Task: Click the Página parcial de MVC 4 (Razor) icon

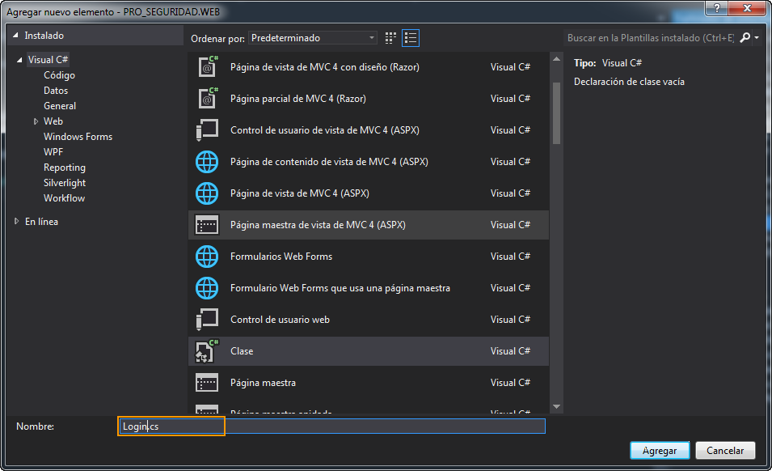Action: 207,98
